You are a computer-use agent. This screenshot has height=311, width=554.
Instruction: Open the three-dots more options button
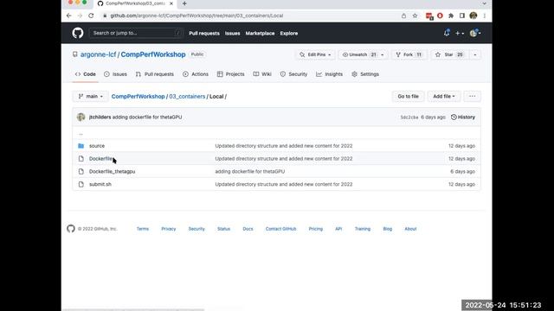pyautogui.click(x=472, y=96)
